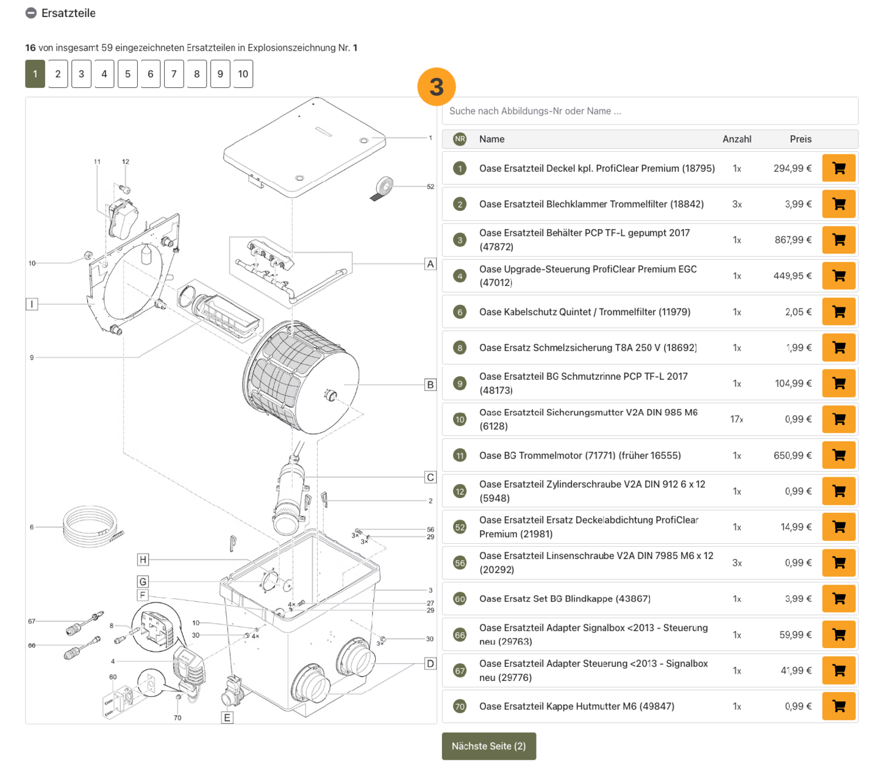Select assembly label E on the diagram
878x770 pixels.
pyautogui.click(x=227, y=718)
